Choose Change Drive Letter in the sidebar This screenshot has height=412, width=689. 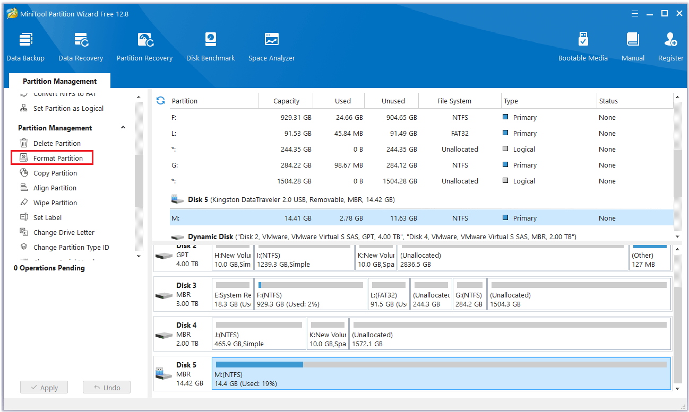coord(64,232)
